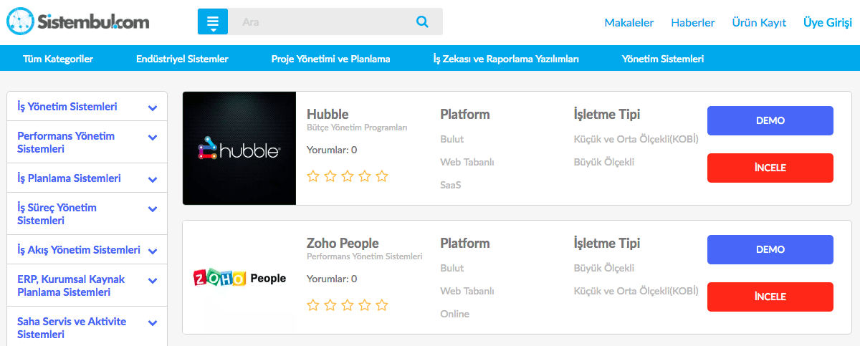The height and width of the screenshot is (346, 860).
Task: Give Hubble a five-star rating
Action: pos(382,176)
